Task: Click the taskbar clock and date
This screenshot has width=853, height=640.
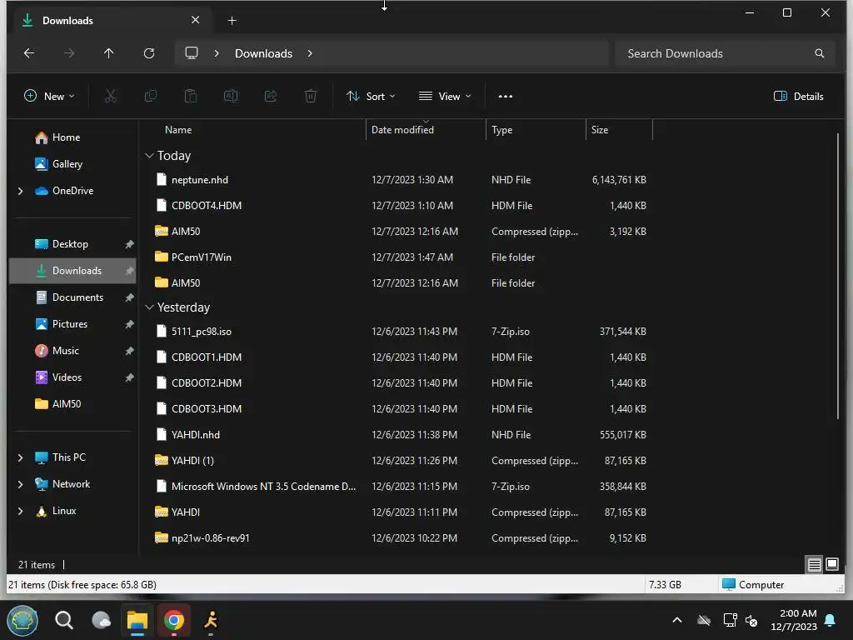Action: pyautogui.click(x=794, y=620)
